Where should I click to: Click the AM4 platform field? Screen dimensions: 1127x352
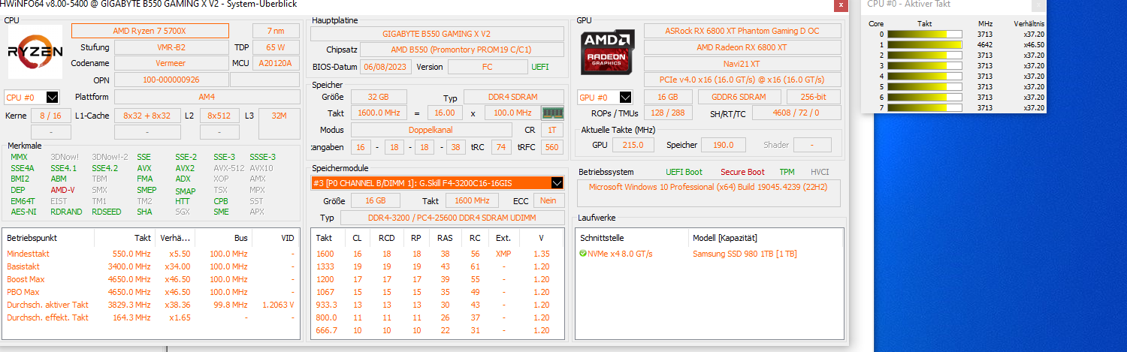pos(207,97)
